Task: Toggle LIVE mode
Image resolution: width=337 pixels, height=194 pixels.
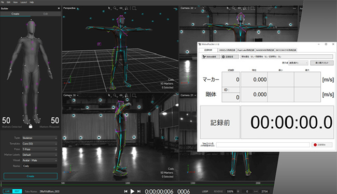Action: (x=8, y=191)
